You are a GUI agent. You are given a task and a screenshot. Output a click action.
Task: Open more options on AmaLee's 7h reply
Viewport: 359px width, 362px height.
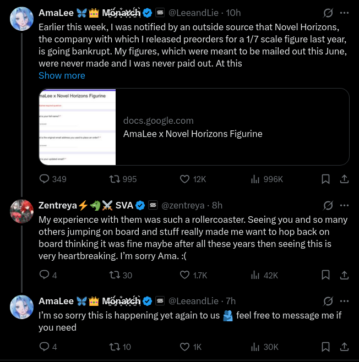(344, 301)
